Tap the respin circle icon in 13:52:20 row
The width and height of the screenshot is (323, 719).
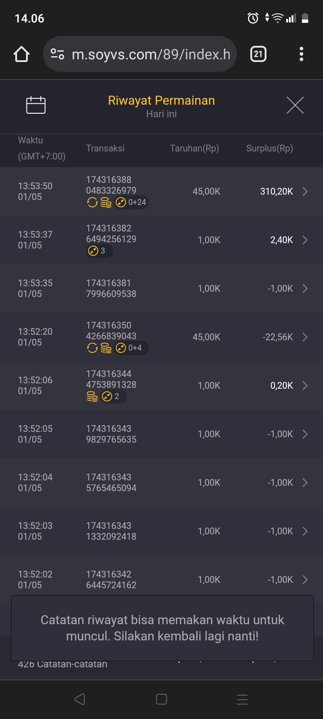tap(92, 348)
